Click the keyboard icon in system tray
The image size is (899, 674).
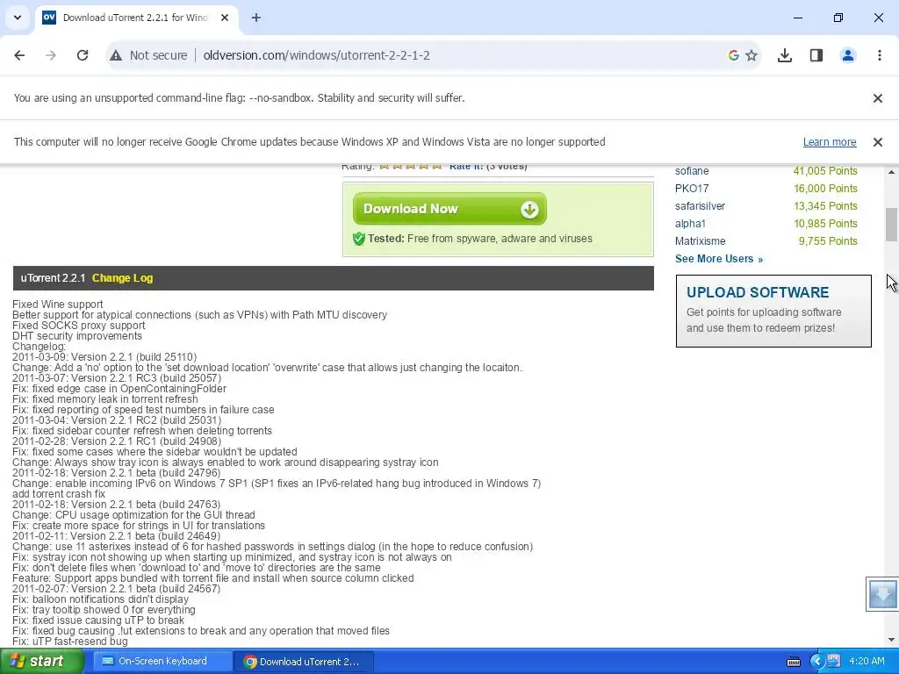coord(794,662)
